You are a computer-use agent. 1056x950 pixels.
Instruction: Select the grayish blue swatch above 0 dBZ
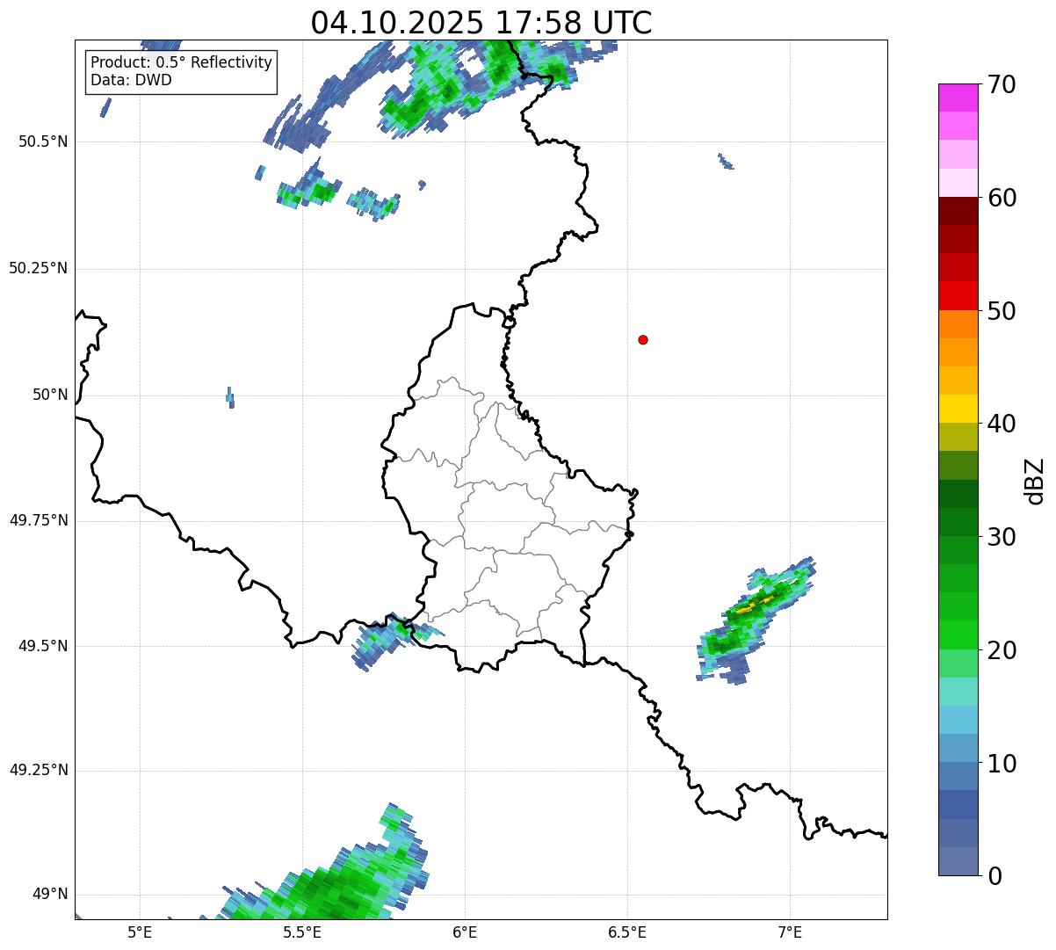(958, 861)
